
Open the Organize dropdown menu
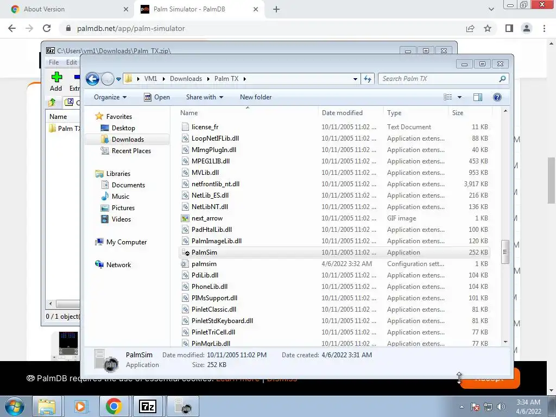110,97
